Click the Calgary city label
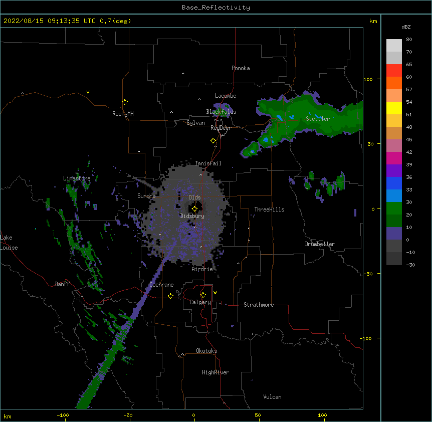Screen dimensions: 432x422 click(x=200, y=302)
